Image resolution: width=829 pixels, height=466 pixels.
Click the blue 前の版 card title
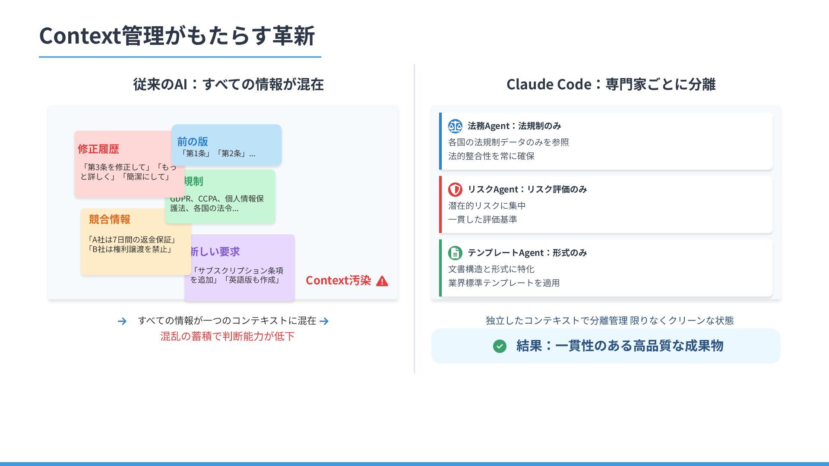coord(193,142)
